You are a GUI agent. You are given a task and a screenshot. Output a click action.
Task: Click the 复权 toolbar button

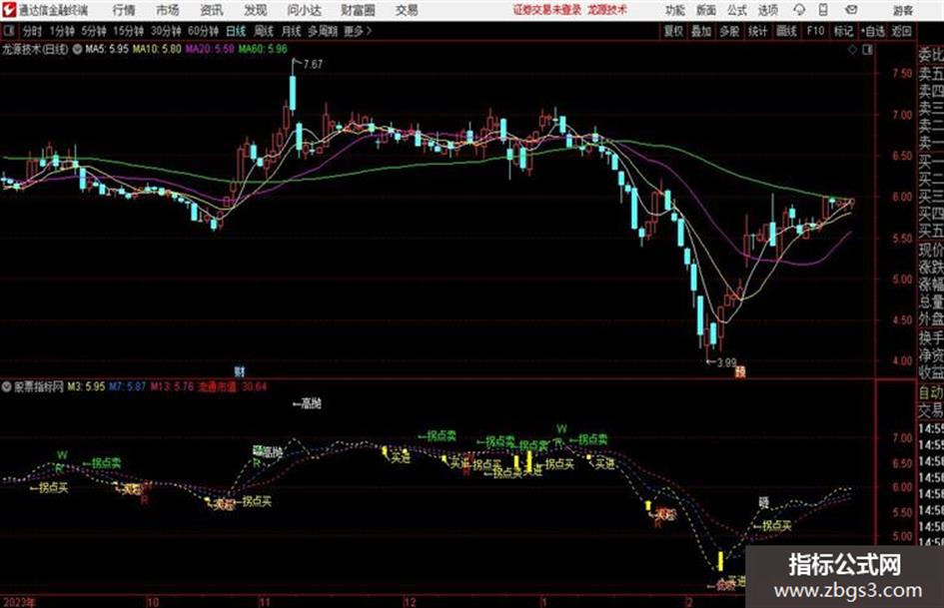click(x=673, y=31)
